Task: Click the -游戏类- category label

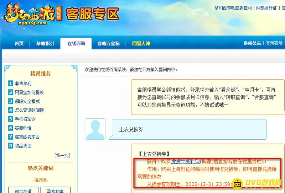Action: (41, 180)
